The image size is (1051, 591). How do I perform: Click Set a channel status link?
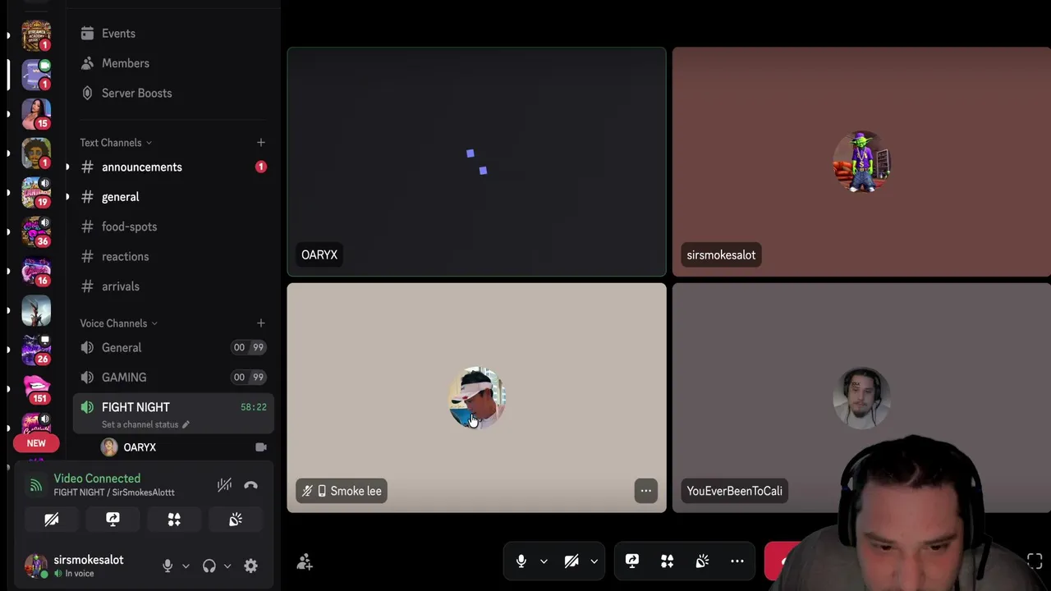145,424
